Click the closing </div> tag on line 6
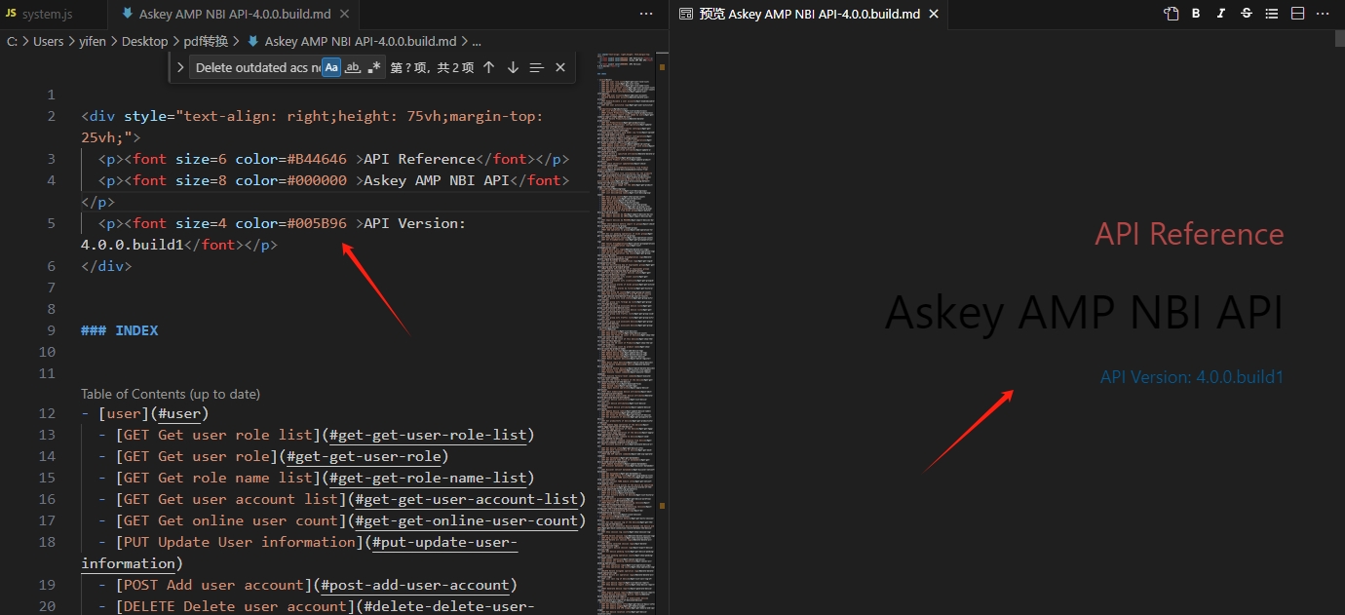1345x615 pixels. pyautogui.click(x=106, y=266)
